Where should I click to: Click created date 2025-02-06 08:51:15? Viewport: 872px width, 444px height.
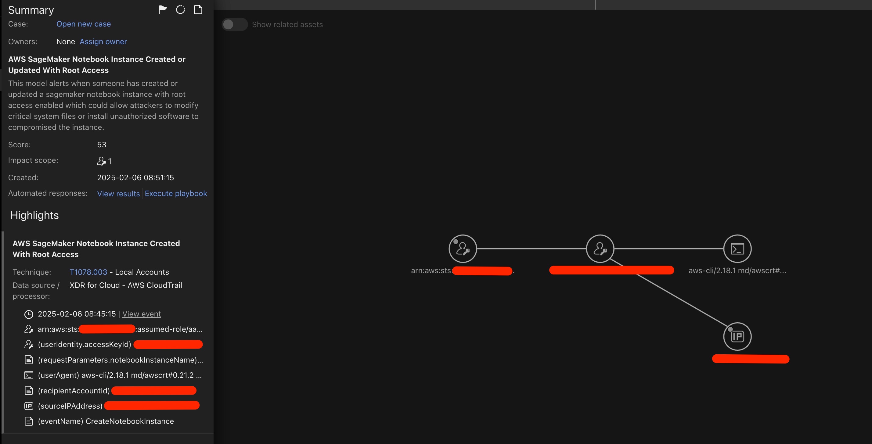(135, 178)
